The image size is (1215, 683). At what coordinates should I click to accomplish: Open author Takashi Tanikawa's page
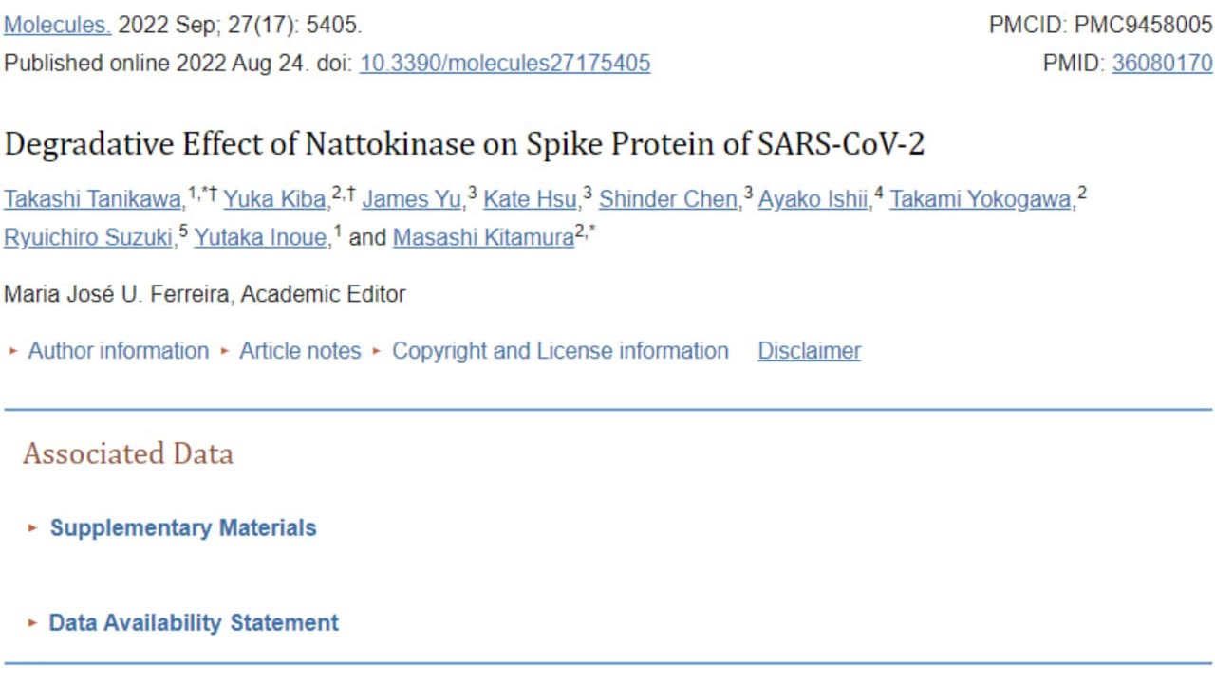click(94, 199)
